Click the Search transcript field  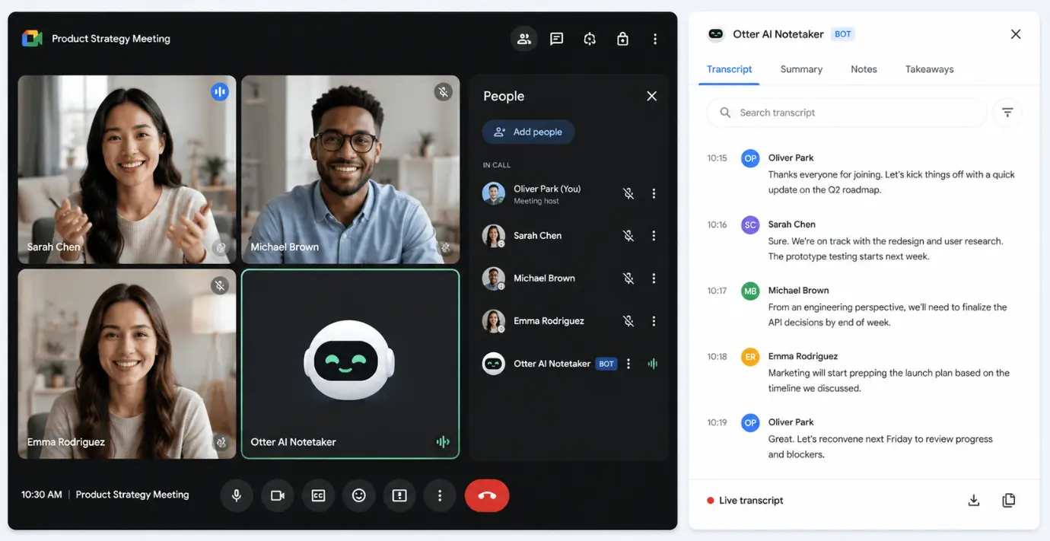tap(847, 113)
